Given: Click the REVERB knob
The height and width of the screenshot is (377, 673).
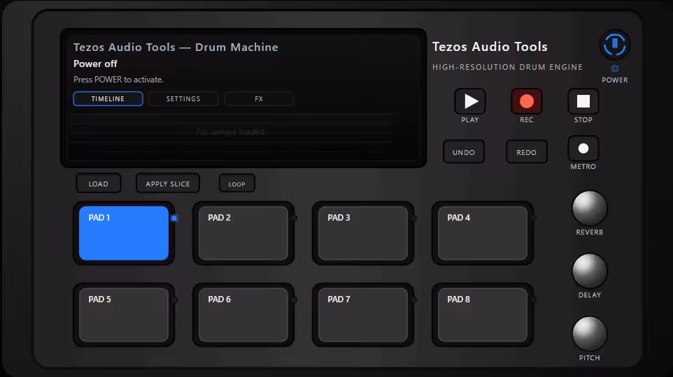Looking at the screenshot, I should coord(589,208).
